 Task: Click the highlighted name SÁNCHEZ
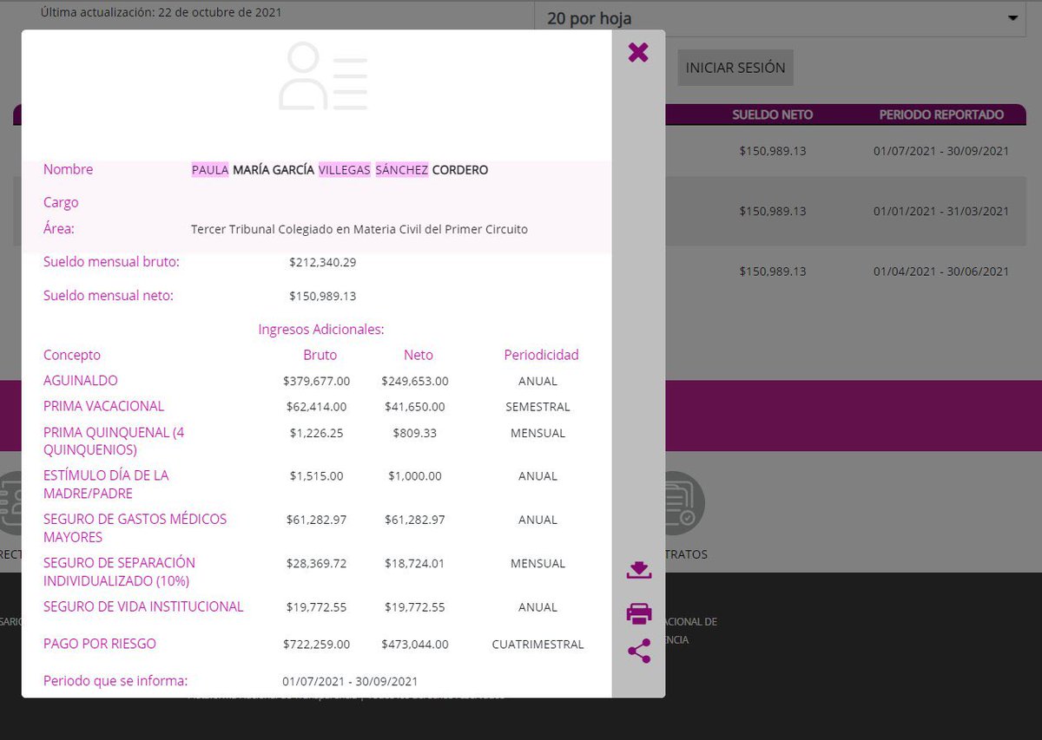402,170
